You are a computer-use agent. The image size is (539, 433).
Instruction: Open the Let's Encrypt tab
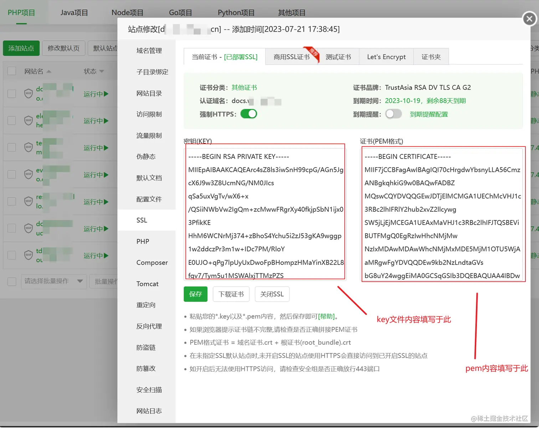click(386, 57)
